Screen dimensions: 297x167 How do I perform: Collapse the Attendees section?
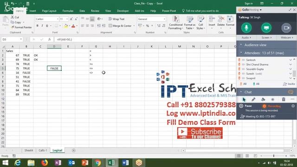pyautogui.click(x=241, y=53)
